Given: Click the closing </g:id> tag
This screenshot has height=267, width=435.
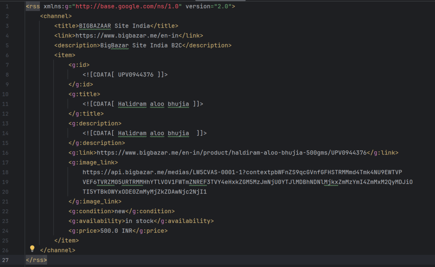Looking at the screenshot, I should pos(81,84).
